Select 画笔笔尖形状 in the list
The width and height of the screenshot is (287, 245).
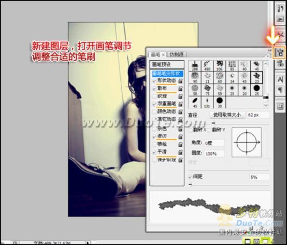166,74
